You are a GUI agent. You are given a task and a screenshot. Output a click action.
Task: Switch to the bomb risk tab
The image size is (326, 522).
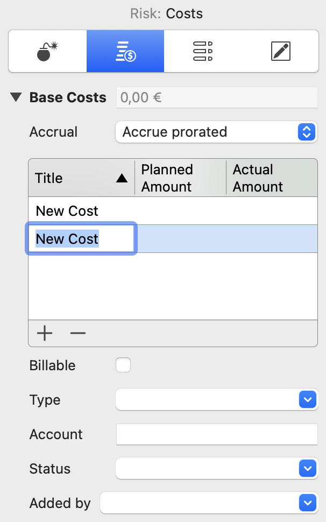(x=47, y=51)
